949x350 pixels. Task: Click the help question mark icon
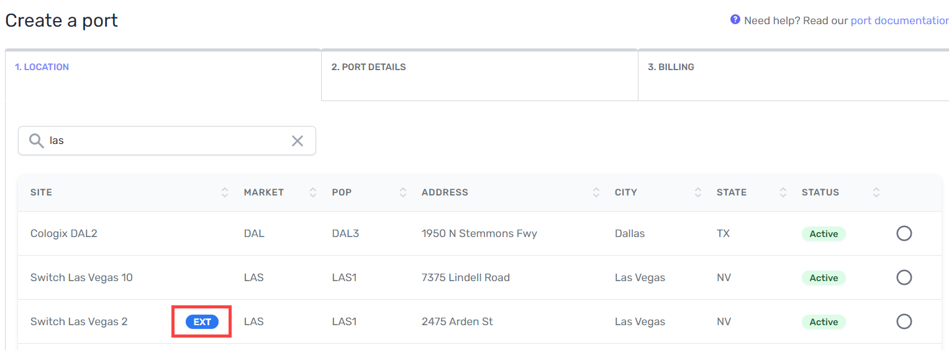click(x=735, y=20)
